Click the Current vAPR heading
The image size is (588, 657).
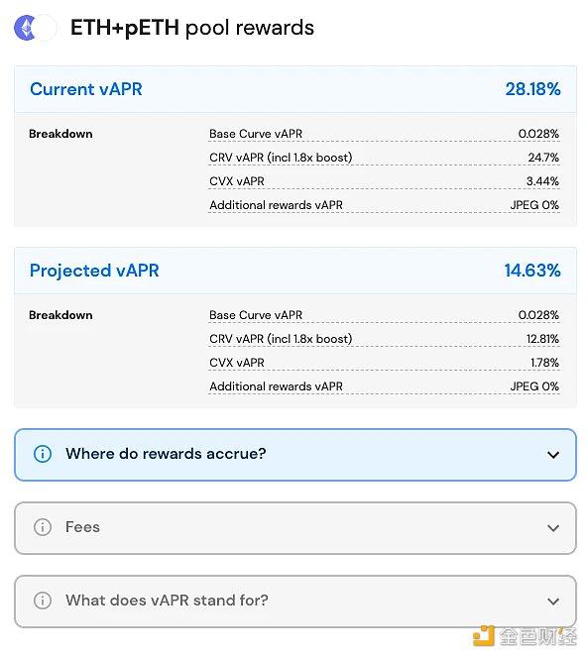(x=86, y=89)
